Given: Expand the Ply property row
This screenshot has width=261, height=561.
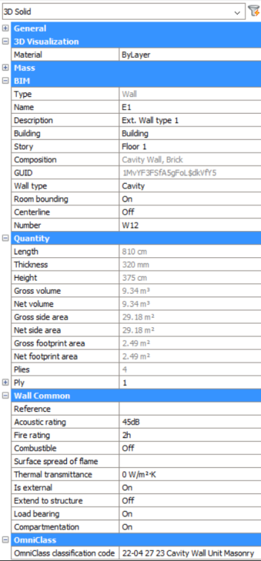Looking at the screenshot, I should coord(6,382).
